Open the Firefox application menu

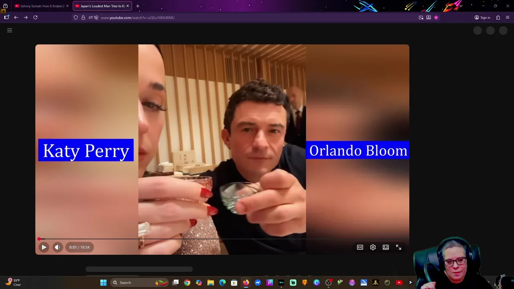coord(508,18)
